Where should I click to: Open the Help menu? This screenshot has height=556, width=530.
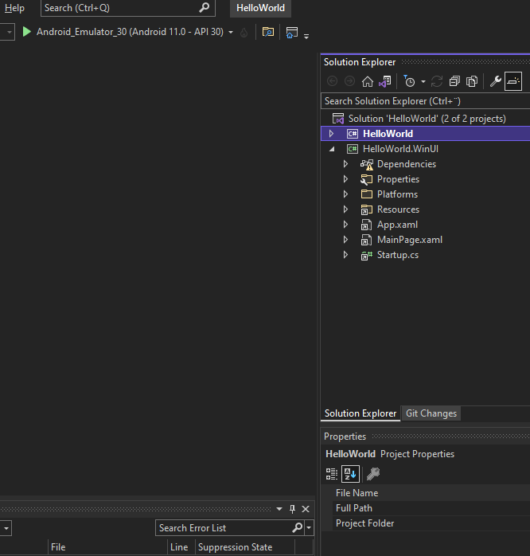[x=14, y=8]
